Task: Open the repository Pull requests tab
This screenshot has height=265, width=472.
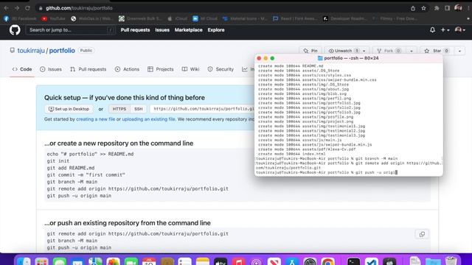Action: pos(88,69)
